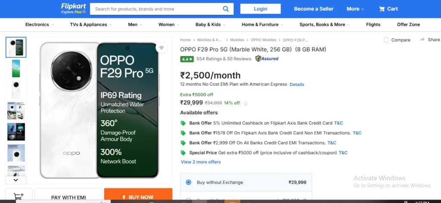Click the Flipkart logo
441x203 pixels.
tap(73, 9)
